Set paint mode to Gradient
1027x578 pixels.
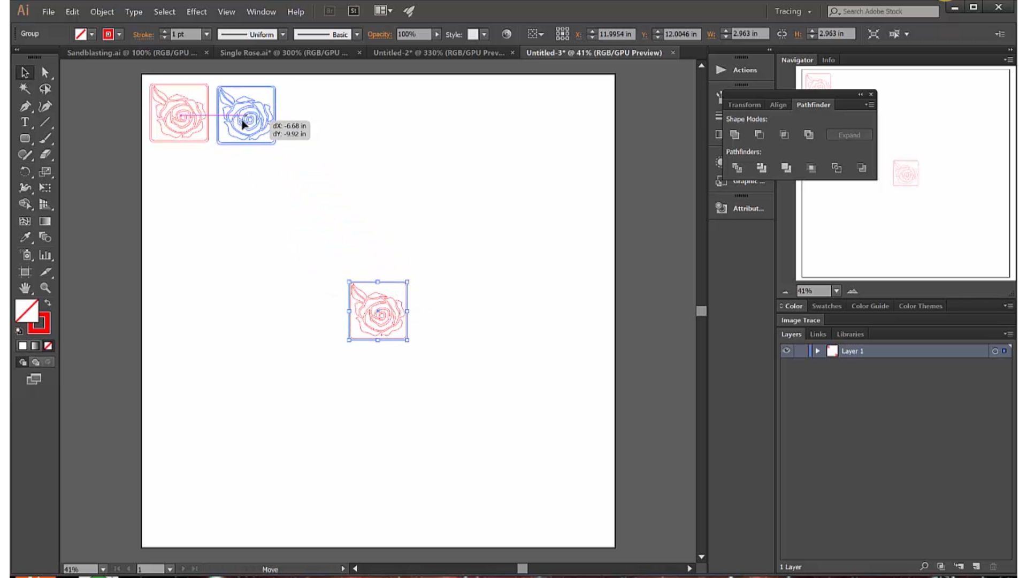pos(35,346)
